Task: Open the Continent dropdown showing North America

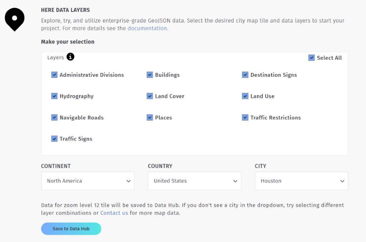Action: coord(88,181)
